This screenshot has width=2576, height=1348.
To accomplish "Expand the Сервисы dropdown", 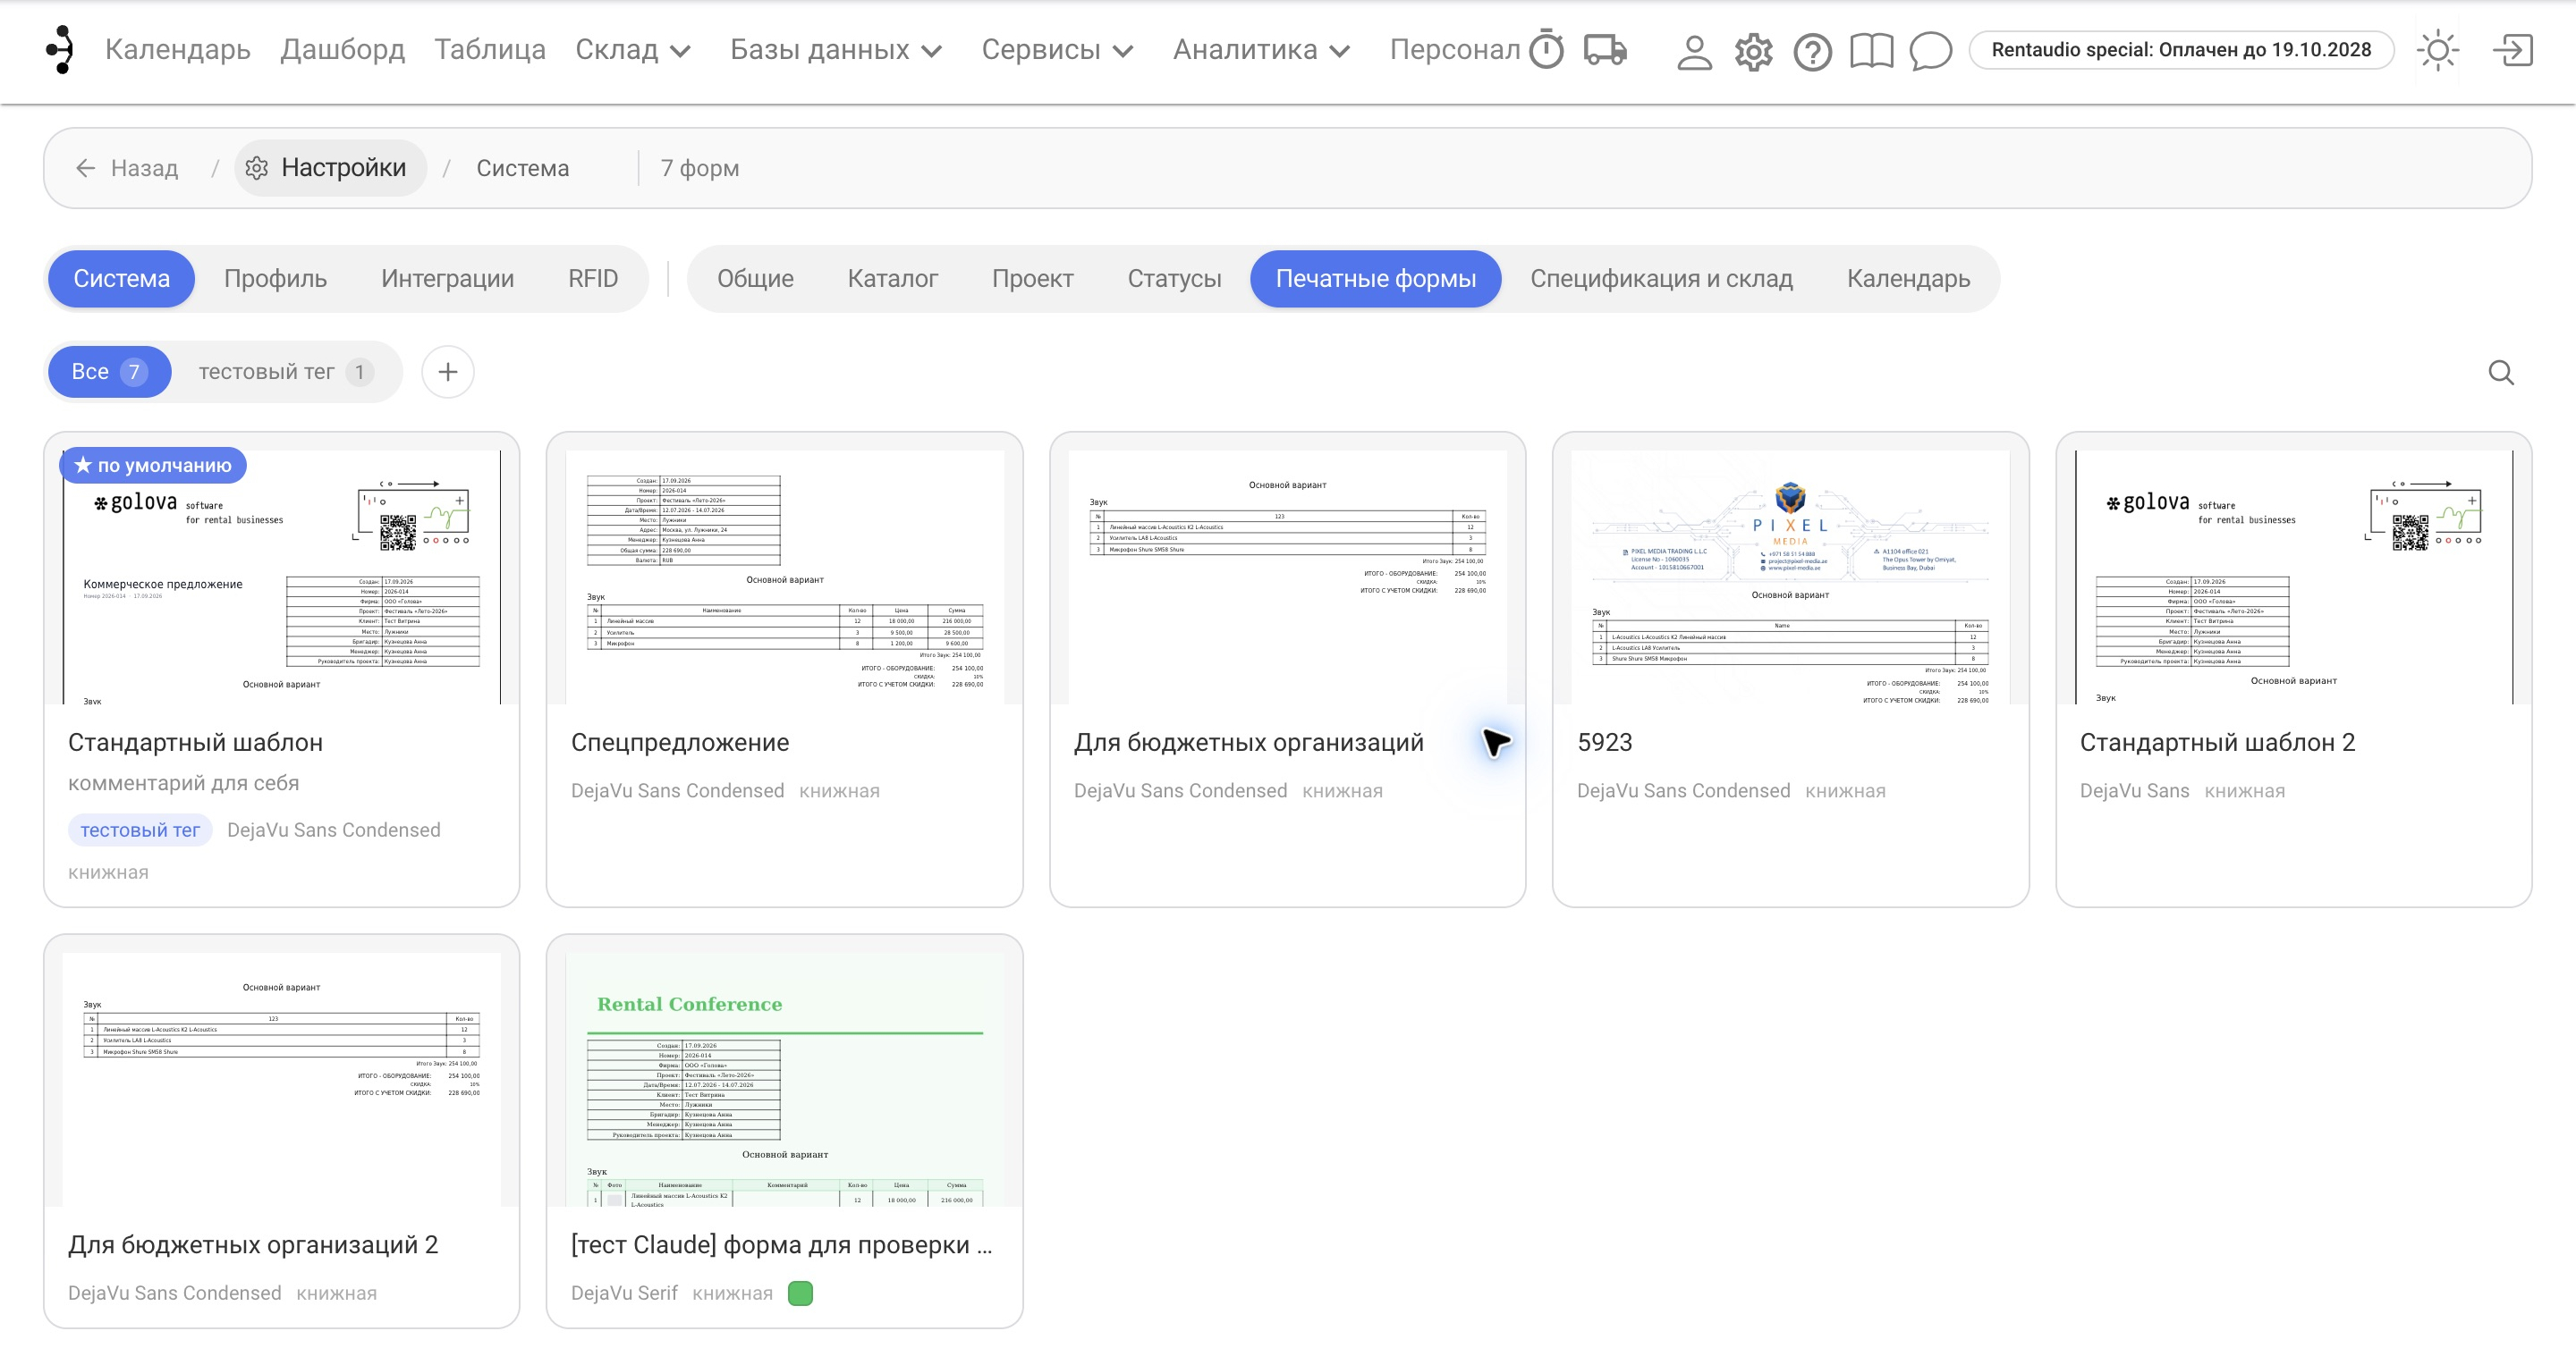I will pyautogui.click(x=1057, y=49).
